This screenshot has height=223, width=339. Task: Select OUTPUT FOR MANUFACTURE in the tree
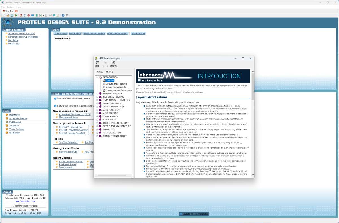click(x=116, y=126)
